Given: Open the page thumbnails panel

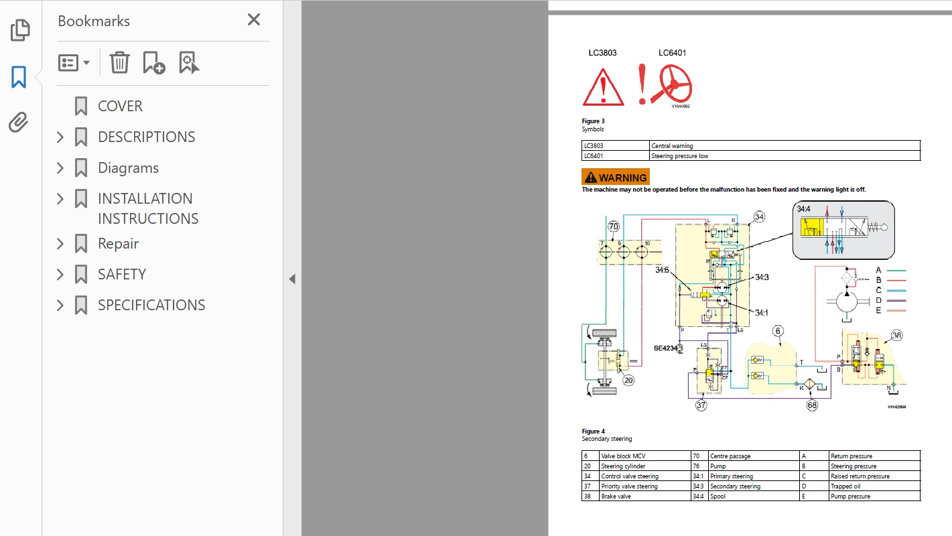Looking at the screenshot, I should pyautogui.click(x=20, y=30).
